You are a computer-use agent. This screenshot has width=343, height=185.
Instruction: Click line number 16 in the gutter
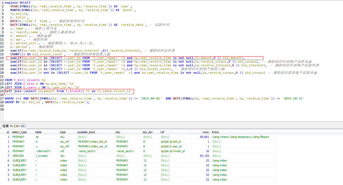coord(2,58)
